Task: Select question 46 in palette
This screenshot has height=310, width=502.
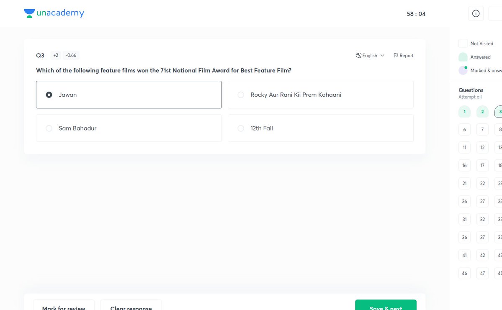Action: pos(465,273)
